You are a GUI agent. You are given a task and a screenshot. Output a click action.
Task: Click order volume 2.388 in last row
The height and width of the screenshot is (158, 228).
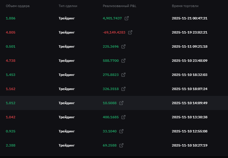pyautogui.click(x=11, y=145)
